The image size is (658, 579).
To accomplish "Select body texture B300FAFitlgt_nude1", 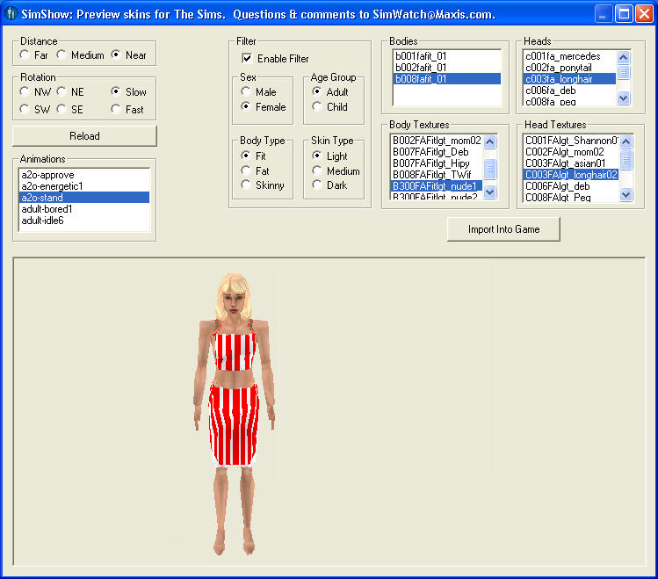I will (x=437, y=186).
